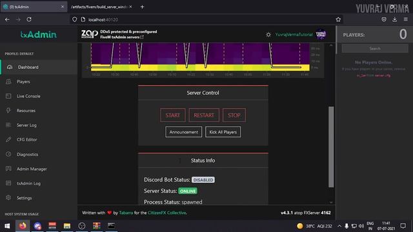Viewport: 413px width, 232px height.
Task: Click the Live Console terminal icon
Action: 8,96
